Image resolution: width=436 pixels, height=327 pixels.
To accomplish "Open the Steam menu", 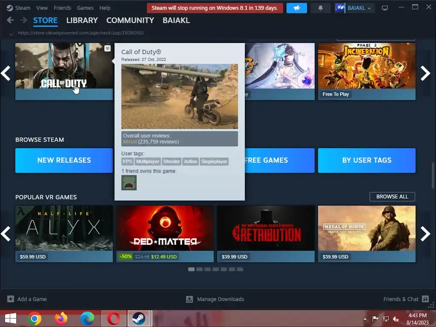I will (23, 8).
